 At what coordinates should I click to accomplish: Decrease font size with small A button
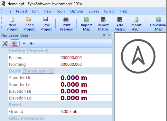[24, 43]
